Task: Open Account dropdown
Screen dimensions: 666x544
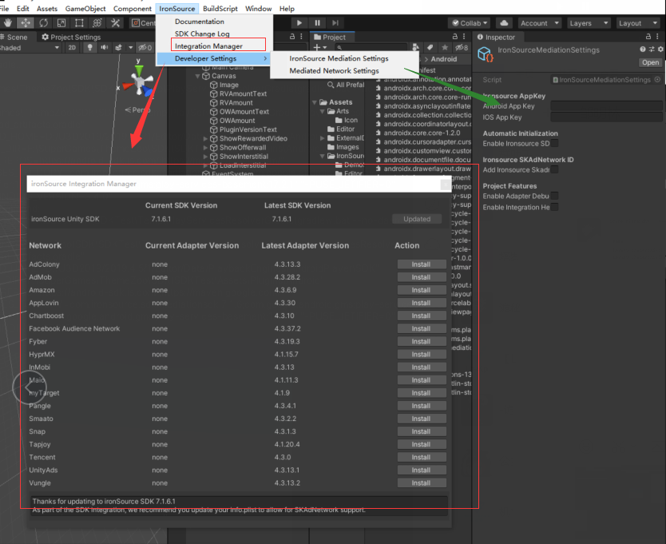Action: 539,23
